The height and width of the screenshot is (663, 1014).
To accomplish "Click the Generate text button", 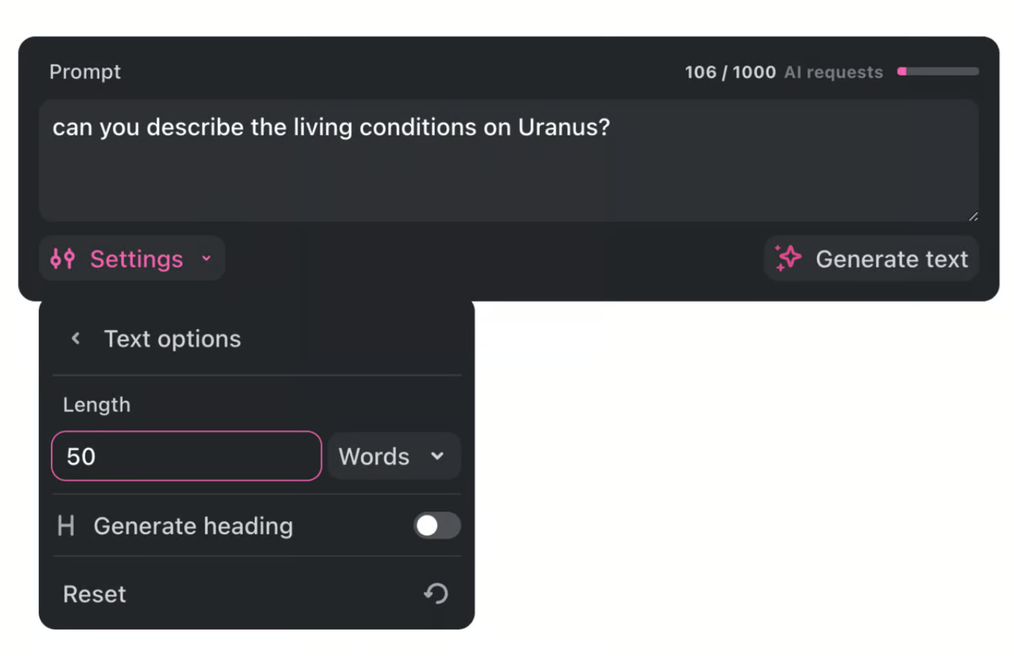I will click(871, 258).
